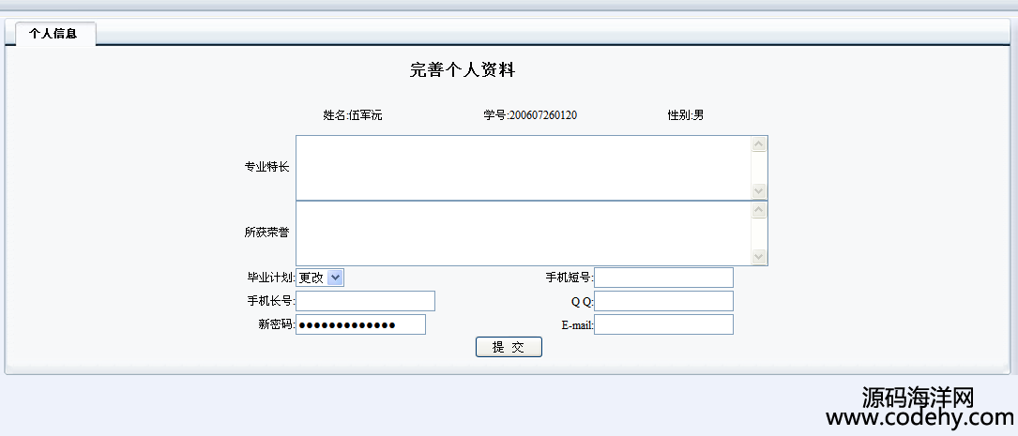The width and height of the screenshot is (1018, 436).
Task: Click the 所获荣誉 label
Action: pos(266,233)
